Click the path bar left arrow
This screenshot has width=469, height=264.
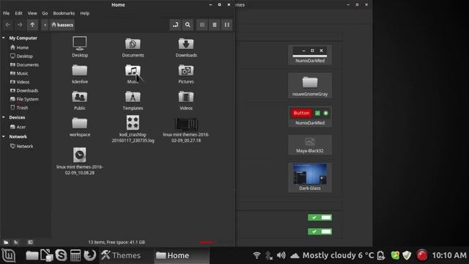point(45,25)
